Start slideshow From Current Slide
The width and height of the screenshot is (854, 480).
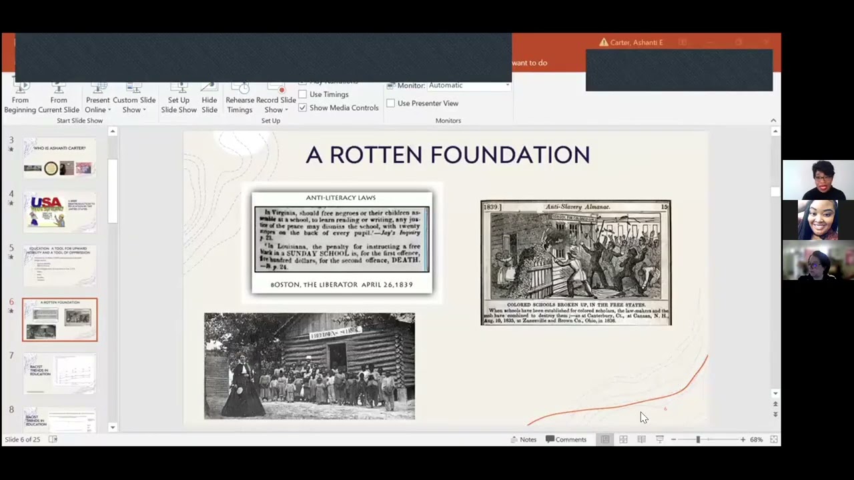[x=59, y=99]
